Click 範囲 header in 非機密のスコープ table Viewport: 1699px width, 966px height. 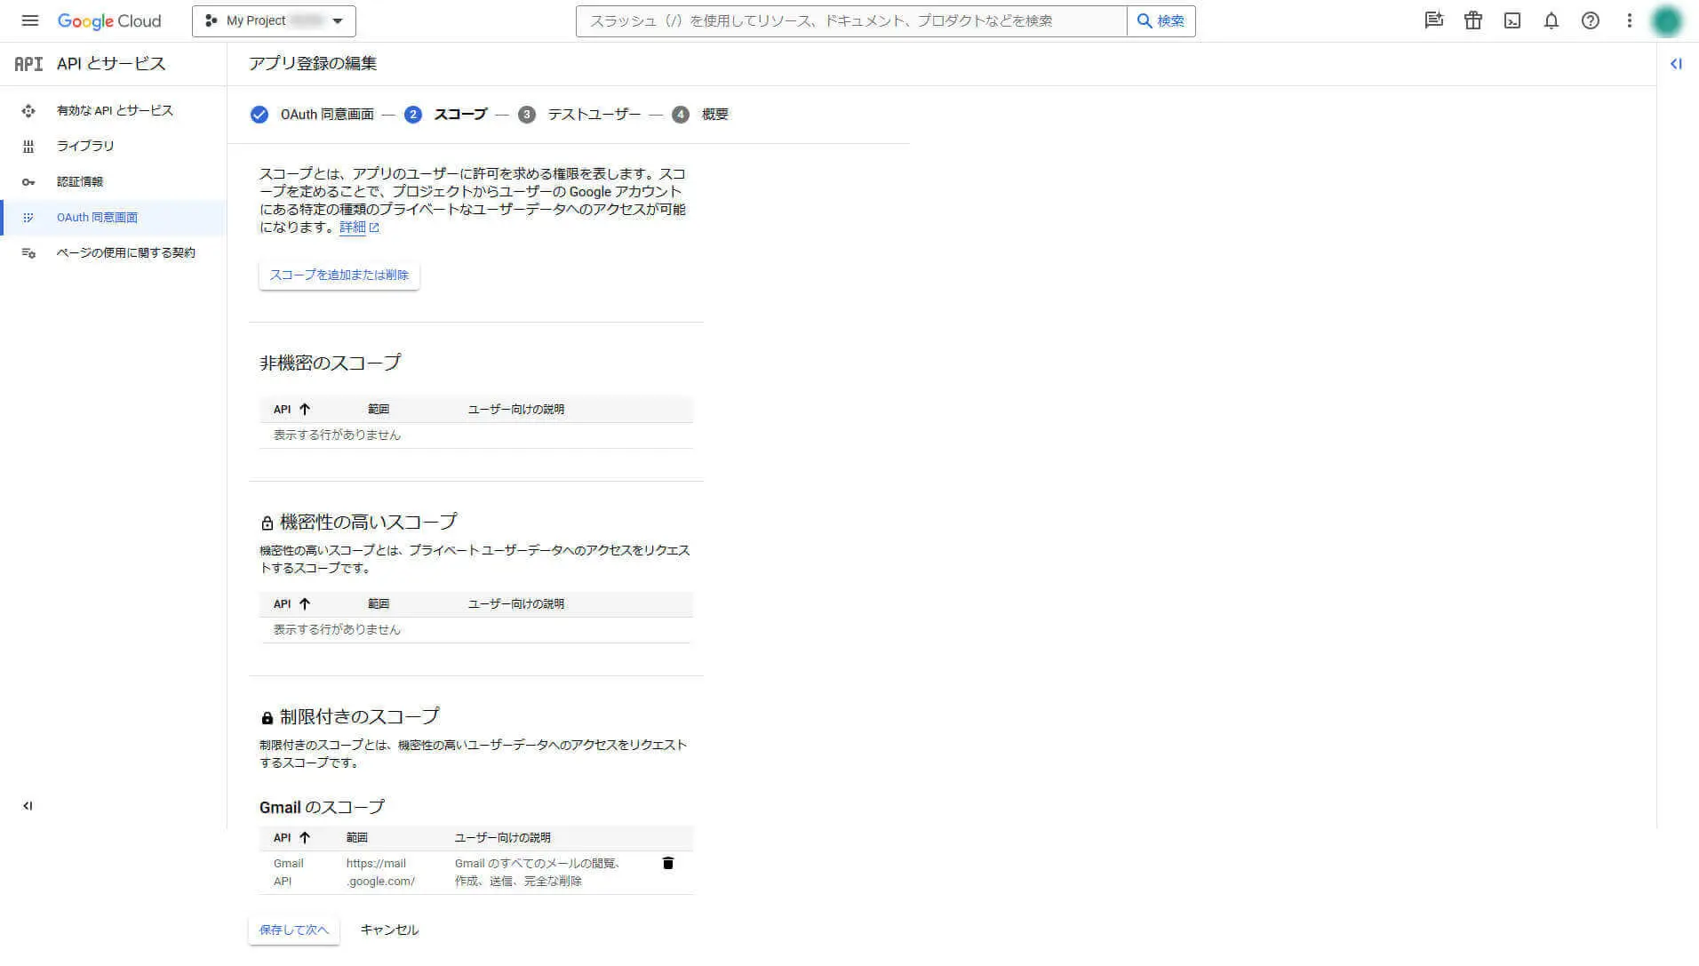tap(379, 409)
